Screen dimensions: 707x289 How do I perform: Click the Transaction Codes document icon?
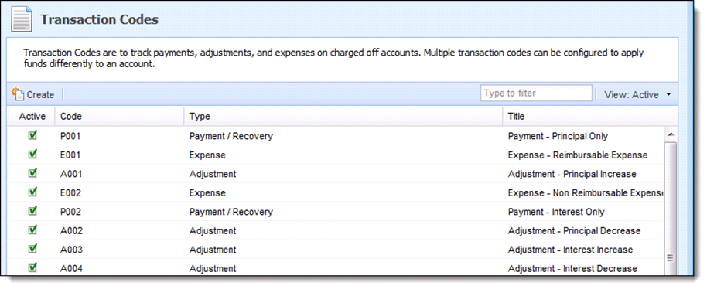(x=21, y=20)
